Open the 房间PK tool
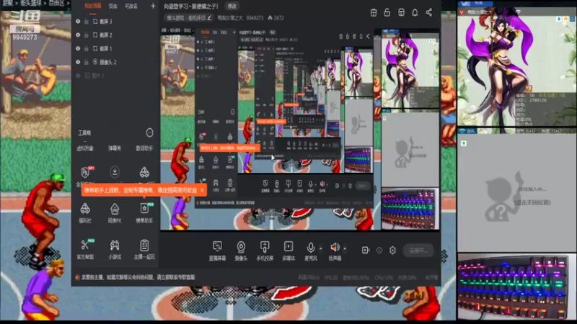The height and width of the screenshot is (324, 577). coord(115,212)
